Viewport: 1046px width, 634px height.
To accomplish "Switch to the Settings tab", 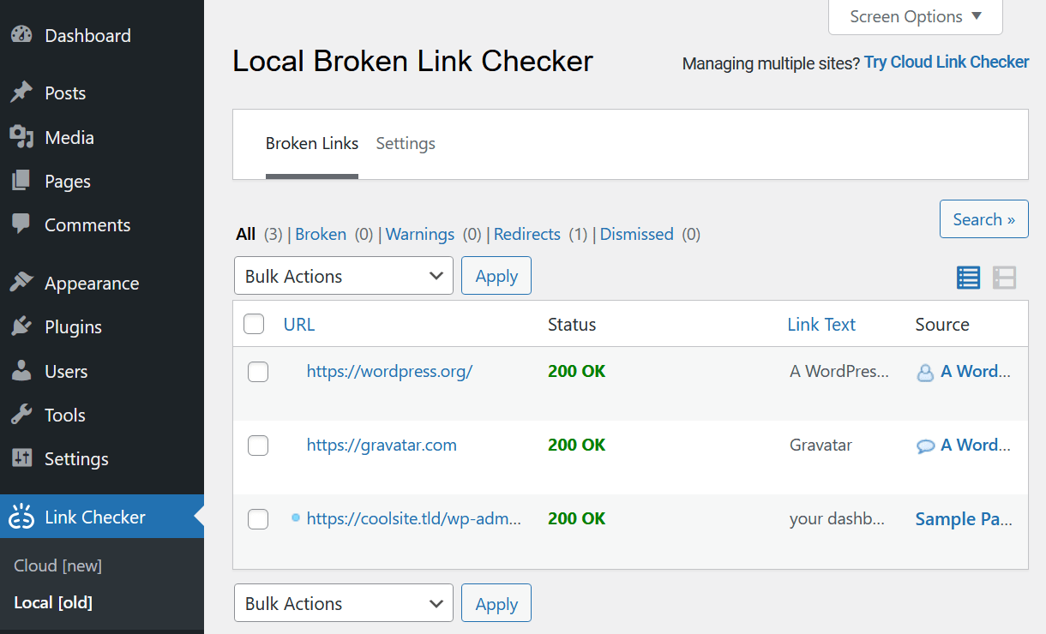I will 406,143.
